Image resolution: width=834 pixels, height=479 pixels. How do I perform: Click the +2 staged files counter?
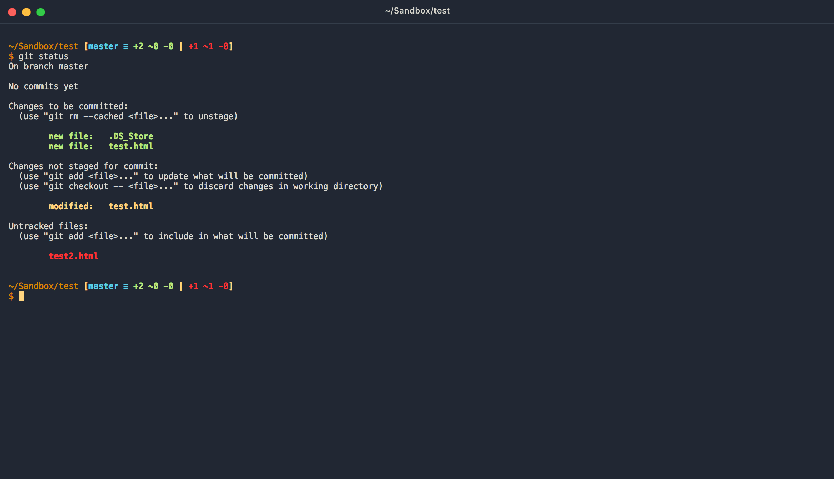137,46
